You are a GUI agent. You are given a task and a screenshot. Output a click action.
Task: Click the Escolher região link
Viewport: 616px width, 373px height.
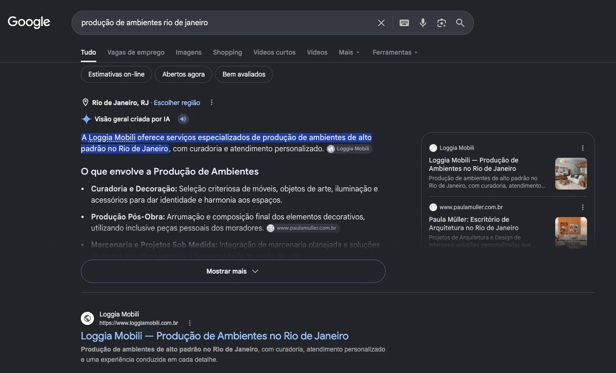coord(177,103)
